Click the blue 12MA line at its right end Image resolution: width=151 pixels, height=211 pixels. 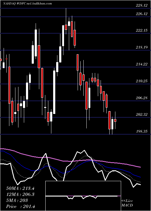click(x=140, y=177)
